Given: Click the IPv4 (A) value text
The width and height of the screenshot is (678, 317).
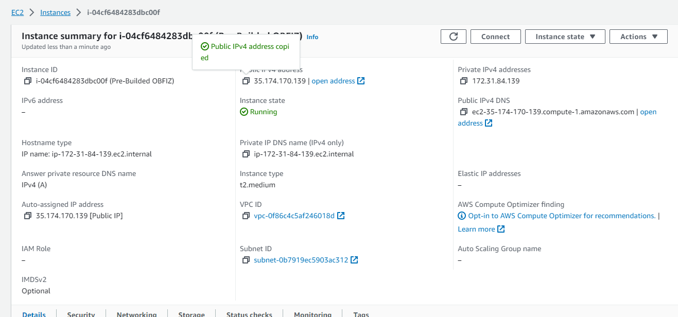Looking at the screenshot, I should 34,185.
